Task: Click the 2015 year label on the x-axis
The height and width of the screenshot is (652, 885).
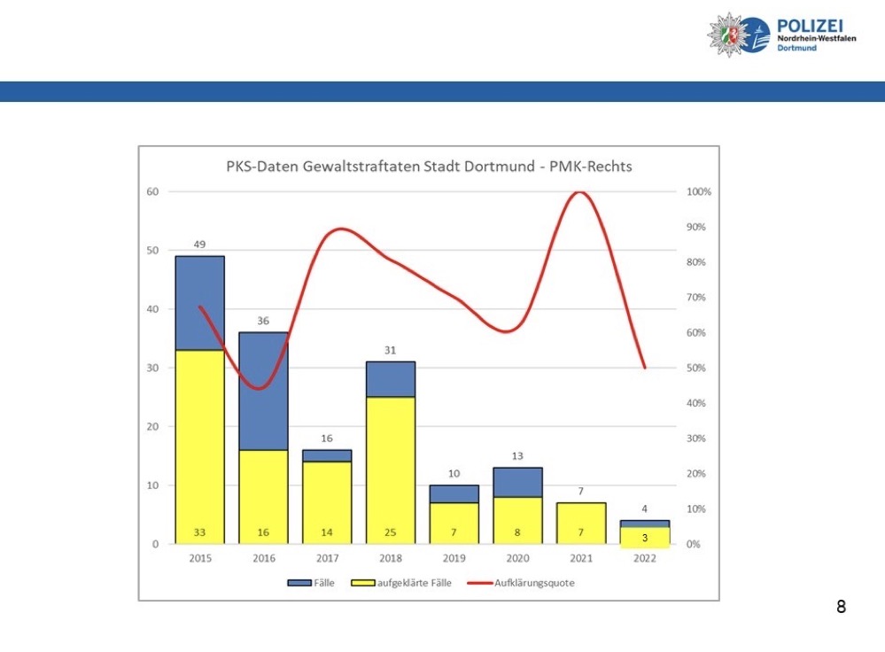Action: [x=200, y=558]
